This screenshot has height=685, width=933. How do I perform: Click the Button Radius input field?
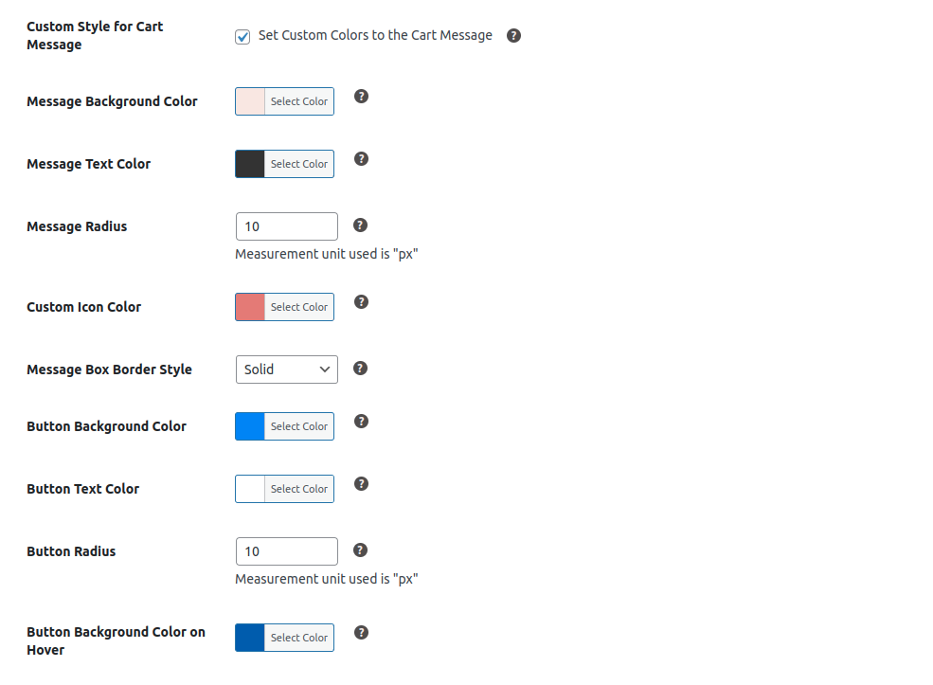(x=286, y=551)
